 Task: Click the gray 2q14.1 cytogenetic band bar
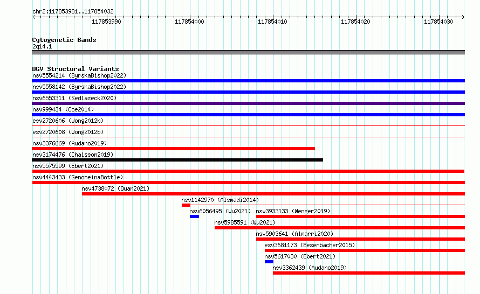coord(248,52)
